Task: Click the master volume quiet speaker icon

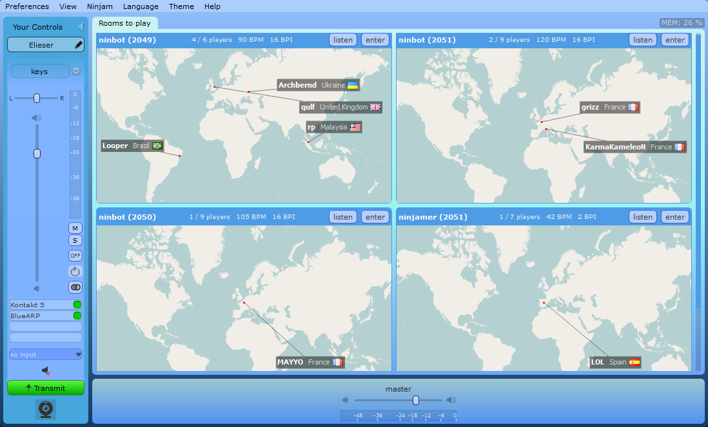Action: (346, 400)
